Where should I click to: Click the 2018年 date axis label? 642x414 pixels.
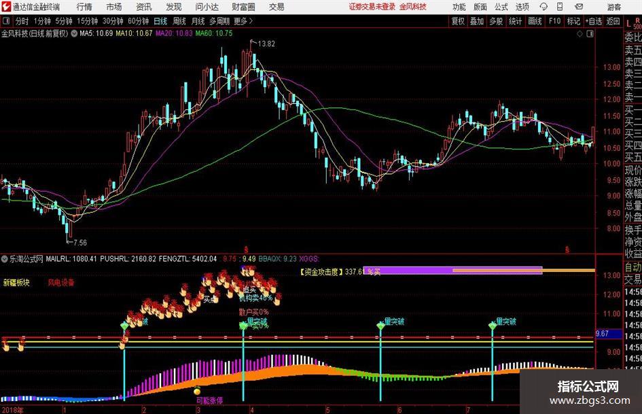(13, 410)
